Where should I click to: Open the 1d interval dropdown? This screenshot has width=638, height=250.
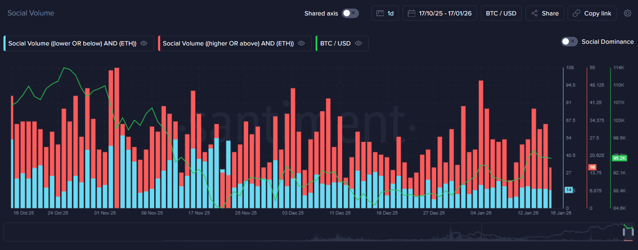click(x=390, y=13)
